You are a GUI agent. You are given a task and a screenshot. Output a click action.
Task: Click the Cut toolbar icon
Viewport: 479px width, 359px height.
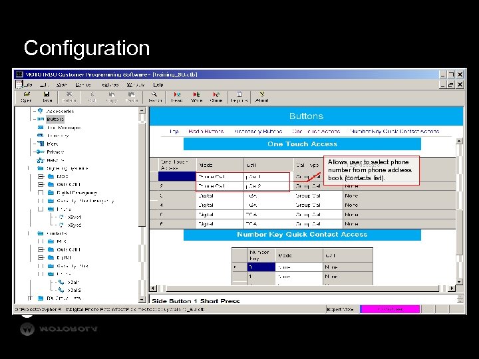pyautogui.click(x=92, y=97)
